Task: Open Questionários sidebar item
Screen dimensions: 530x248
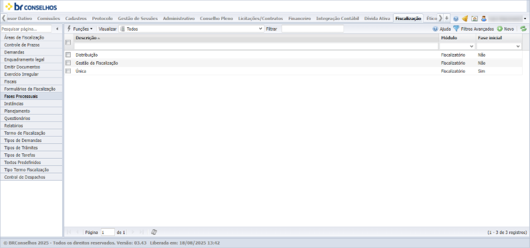Action: click(31, 118)
